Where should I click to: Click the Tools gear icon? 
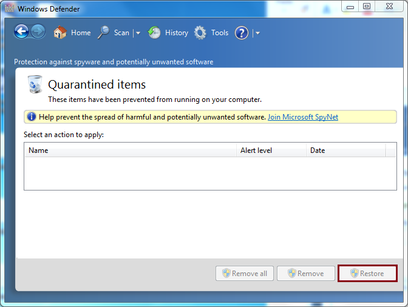(200, 33)
